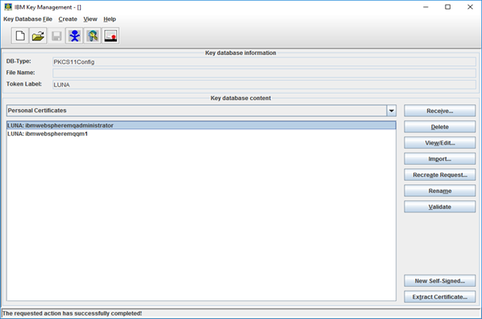Click the Import... button
Screen dimensions: 482x319
click(439, 159)
